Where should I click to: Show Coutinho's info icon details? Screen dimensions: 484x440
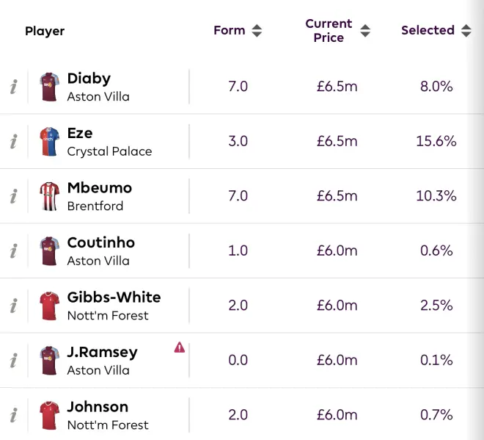[13, 251]
